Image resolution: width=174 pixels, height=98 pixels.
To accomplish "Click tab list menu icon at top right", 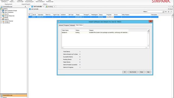I will [x=172, y=7].
